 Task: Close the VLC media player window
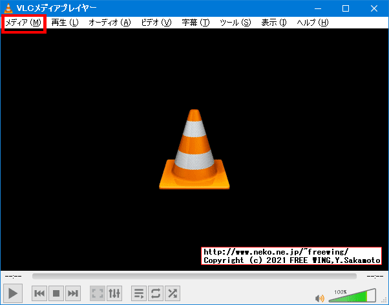(x=374, y=8)
